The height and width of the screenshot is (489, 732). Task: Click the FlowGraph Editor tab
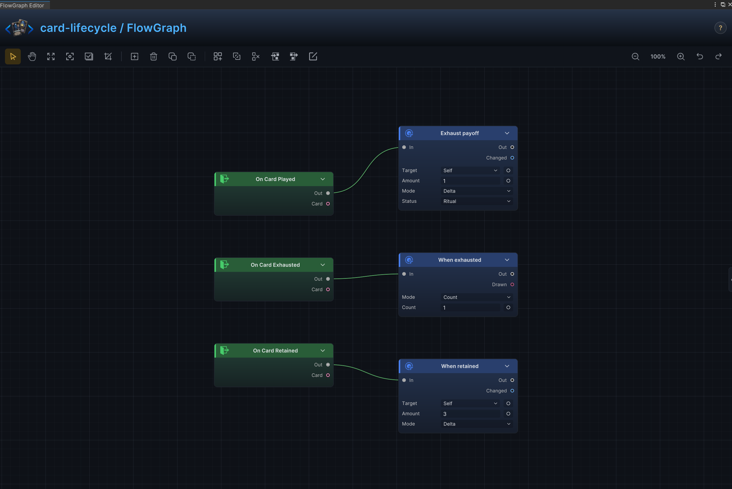24,5
